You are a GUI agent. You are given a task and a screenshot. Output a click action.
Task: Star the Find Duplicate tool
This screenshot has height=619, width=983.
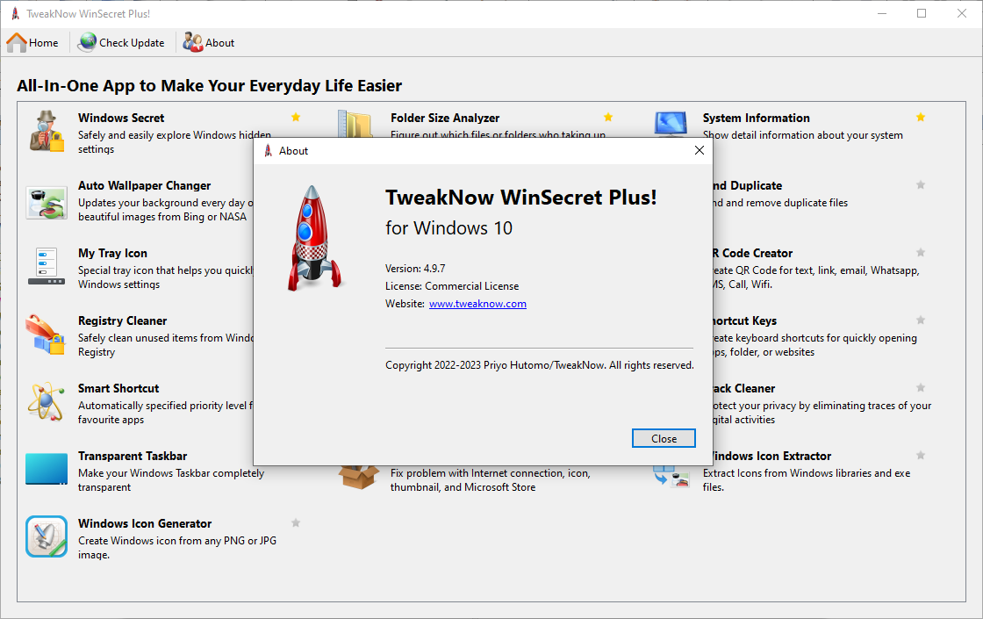(x=921, y=185)
